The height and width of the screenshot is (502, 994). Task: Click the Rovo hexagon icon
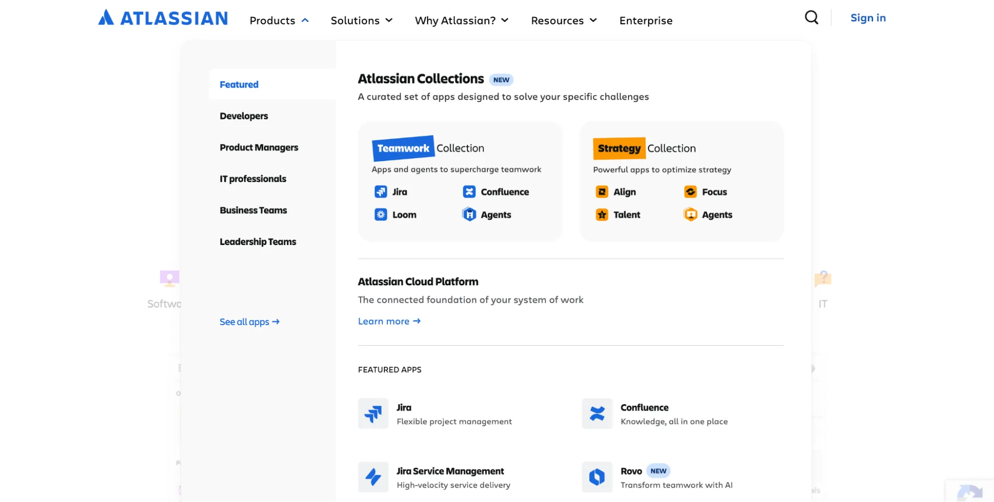(597, 477)
